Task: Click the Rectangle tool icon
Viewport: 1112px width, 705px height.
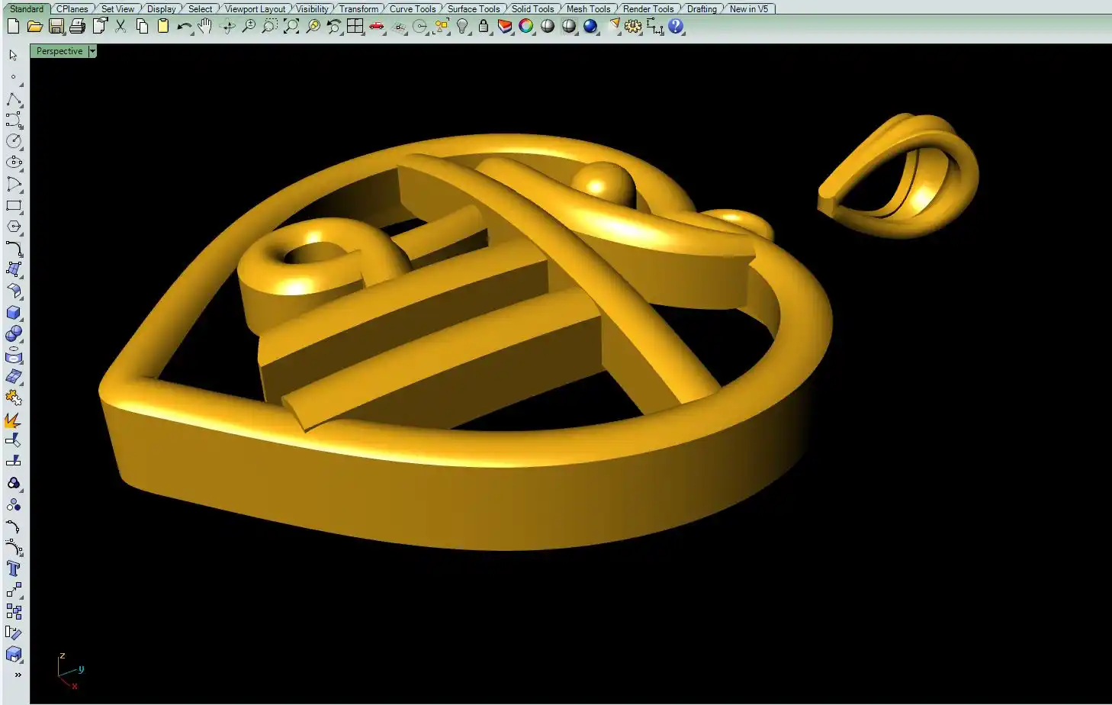Action: 14,206
